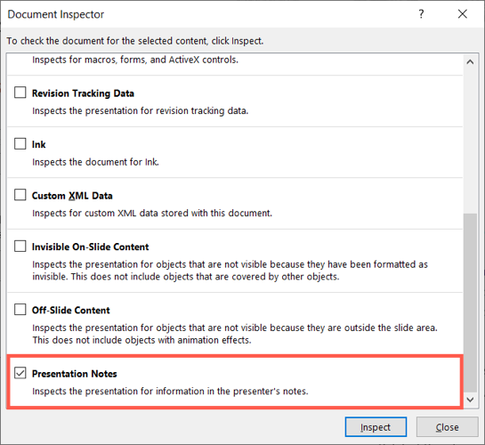Screen dimensions: 485x445
Task: Click the Close button
Action: click(x=448, y=427)
